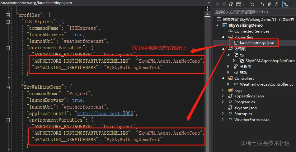Click the JSON file icon of launchSettings.json
The image size is (296, 152).
pyautogui.click(x=236, y=43)
